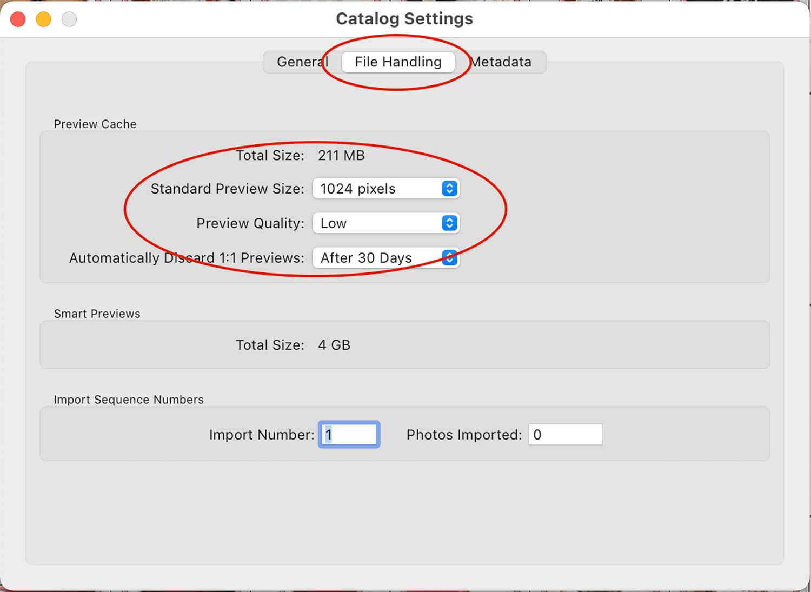Click the arrows beside After 30 Days
Viewport: 811px width, 592px height.
tap(449, 258)
